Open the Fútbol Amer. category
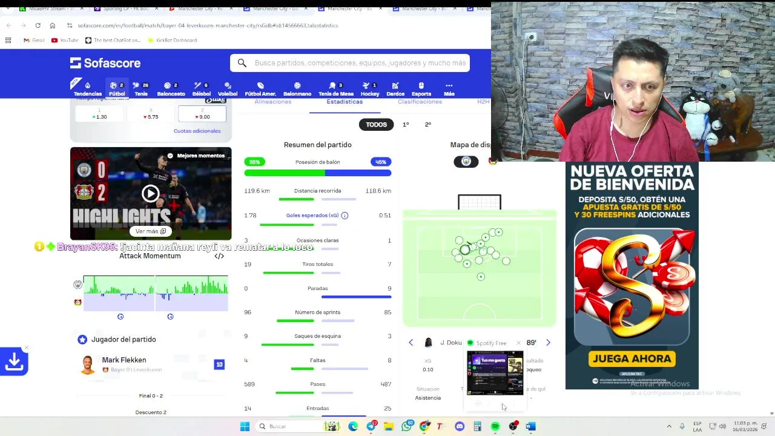775x436 pixels. coord(260,89)
